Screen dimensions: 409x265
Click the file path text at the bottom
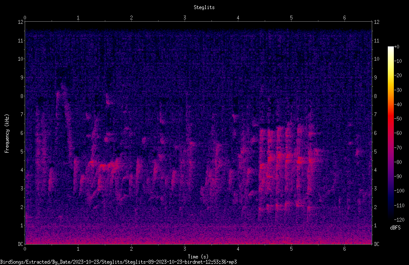click(118, 262)
